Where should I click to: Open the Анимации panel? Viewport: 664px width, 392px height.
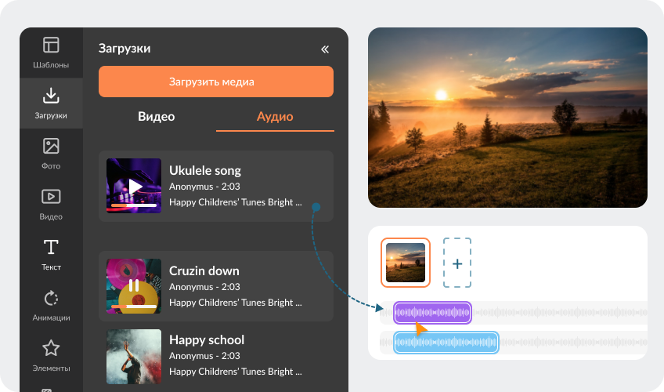click(x=51, y=305)
